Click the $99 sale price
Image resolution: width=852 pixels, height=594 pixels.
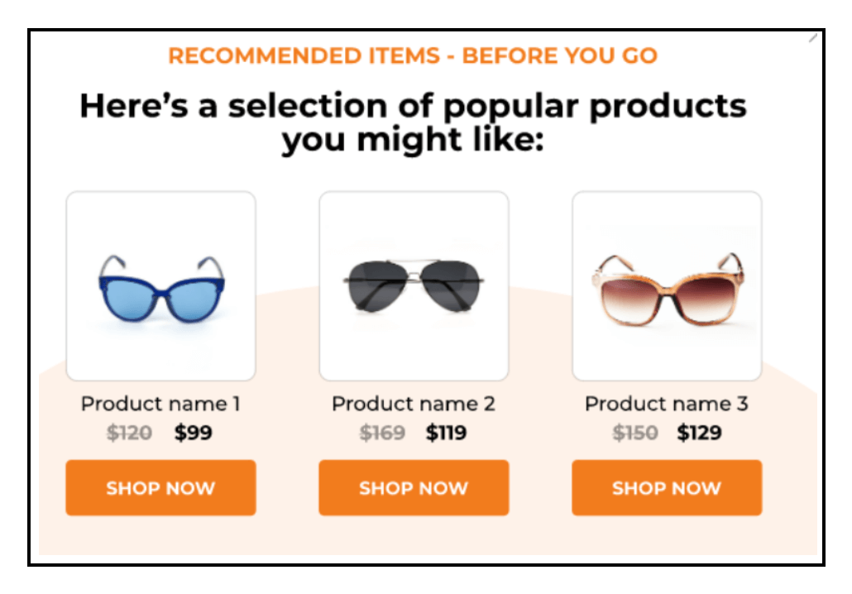tap(194, 433)
